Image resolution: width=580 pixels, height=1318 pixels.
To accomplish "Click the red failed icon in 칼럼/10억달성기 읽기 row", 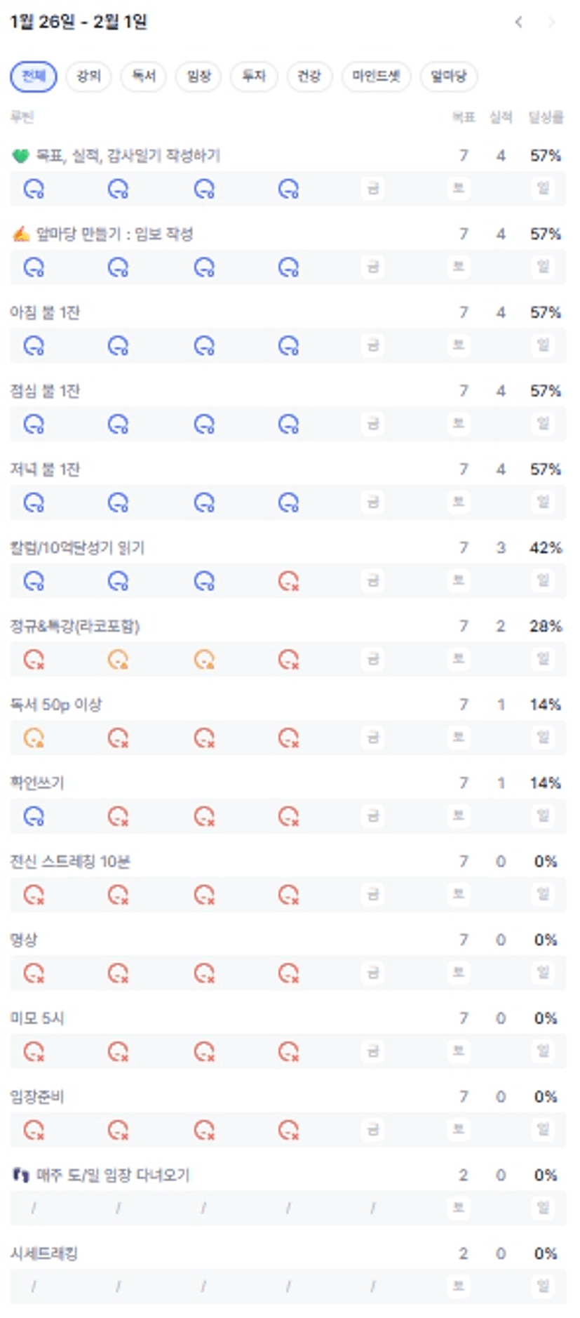I will [x=288, y=581].
